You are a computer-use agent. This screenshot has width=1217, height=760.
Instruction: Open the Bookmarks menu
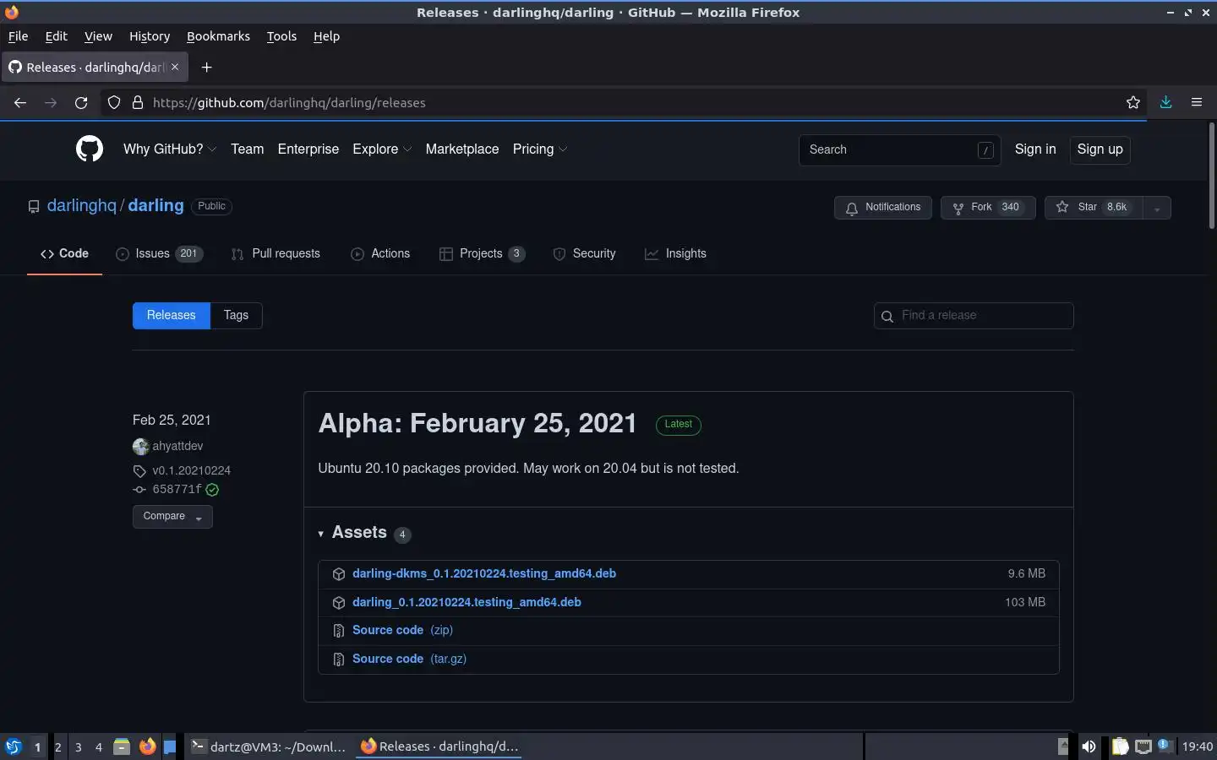tap(218, 36)
